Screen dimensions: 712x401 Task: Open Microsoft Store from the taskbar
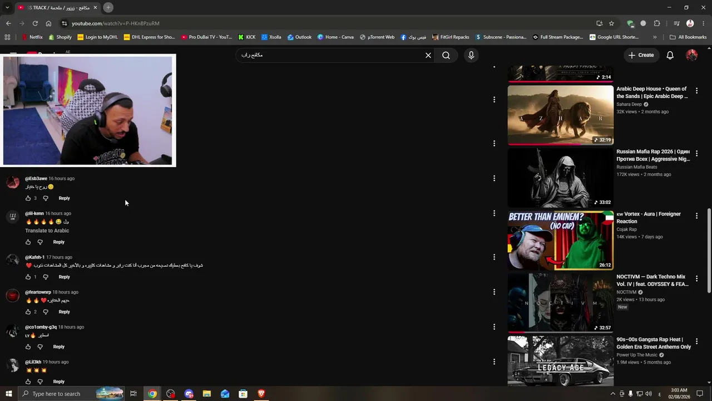coord(243,394)
